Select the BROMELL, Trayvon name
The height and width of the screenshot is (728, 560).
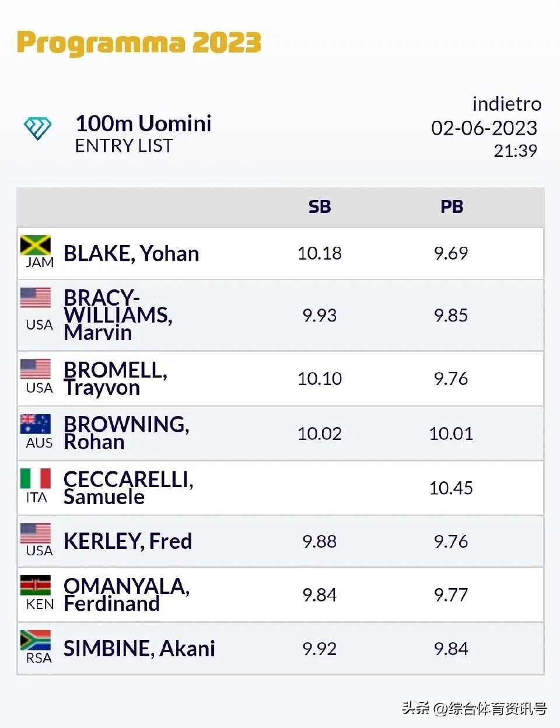(x=115, y=379)
